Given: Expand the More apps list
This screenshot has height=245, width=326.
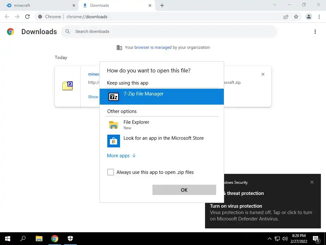Looking at the screenshot, I should (x=121, y=156).
